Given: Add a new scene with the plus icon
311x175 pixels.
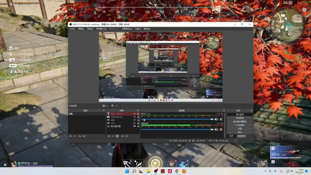Looking at the screenshot, I should point(70,136).
